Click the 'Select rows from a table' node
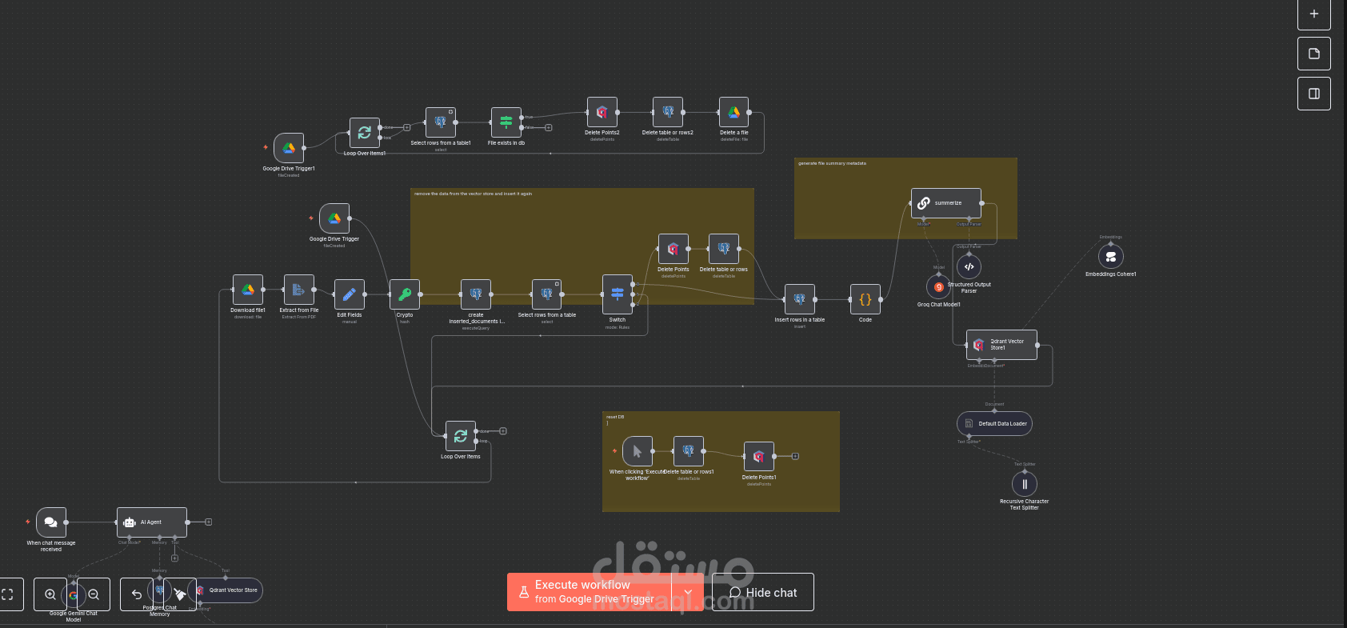 pos(547,294)
